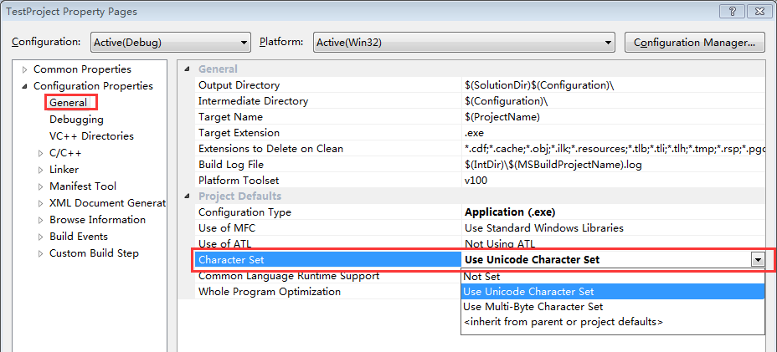The image size is (777, 352).
Task: Expand the Browse Information node arrow
Action: [41, 220]
